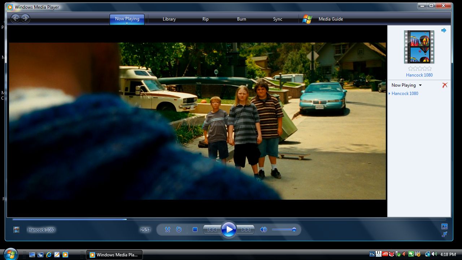This screenshot has width=462, height=260.
Task: Open the Windows Start menu orb
Action: 10,254
